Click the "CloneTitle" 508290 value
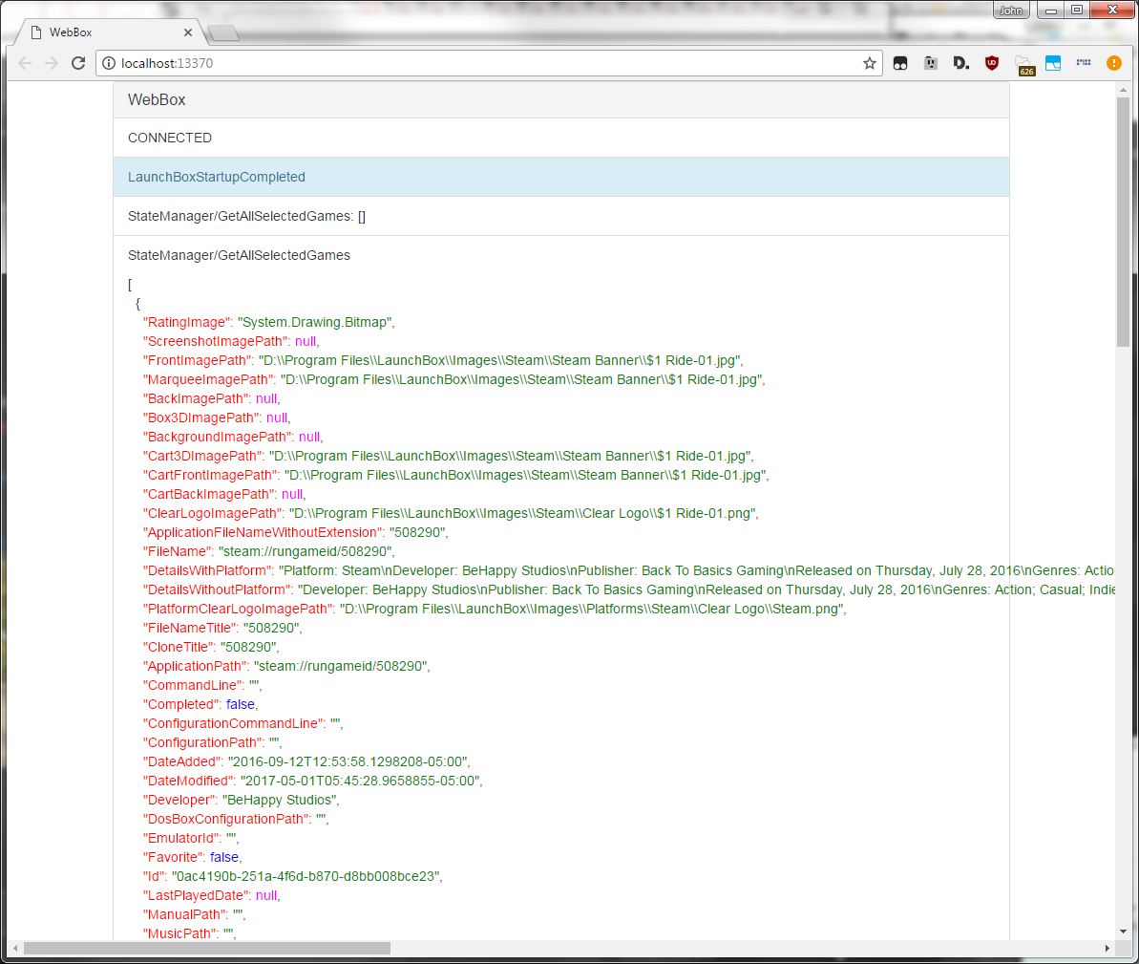 point(247,647)
